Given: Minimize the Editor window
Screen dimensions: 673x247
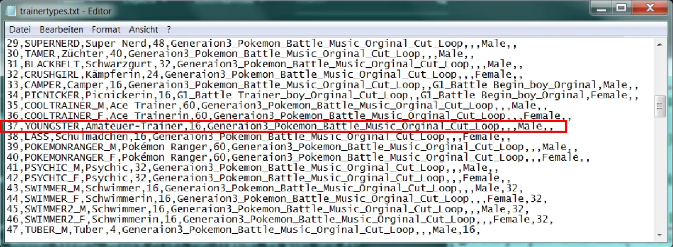Looking at the screenshot, I should pyautogui.click(x=600, y=7).
